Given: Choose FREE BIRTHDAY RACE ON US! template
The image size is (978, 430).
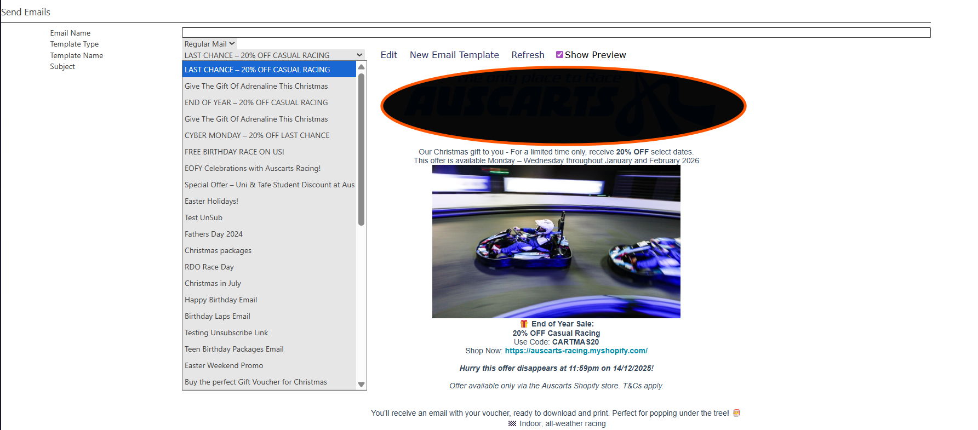Looking at the screenshot, I should tap(235, 152).
